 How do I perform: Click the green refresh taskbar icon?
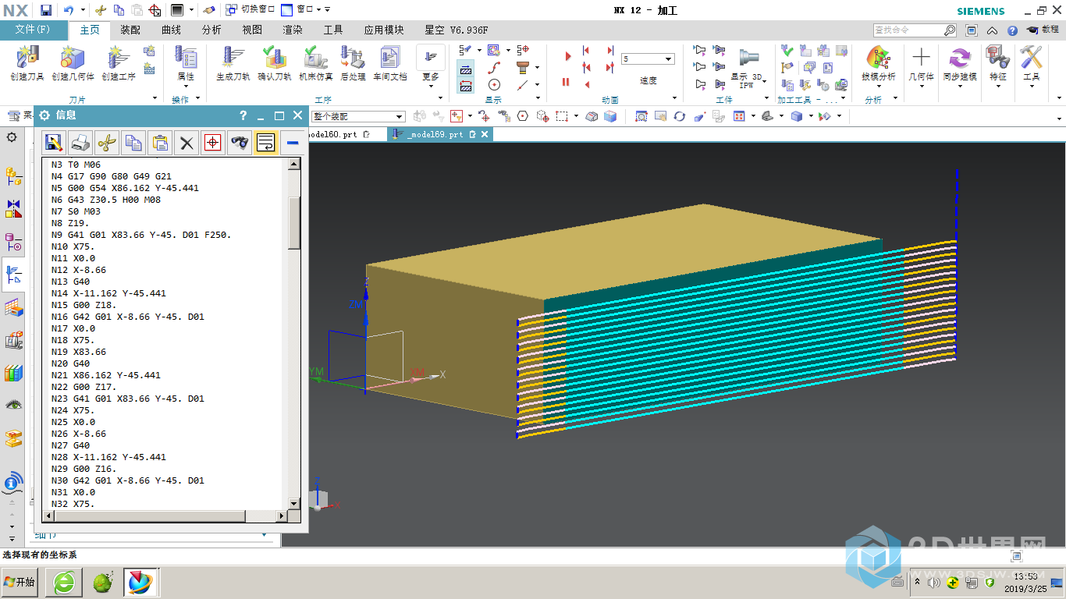(64, 582)
